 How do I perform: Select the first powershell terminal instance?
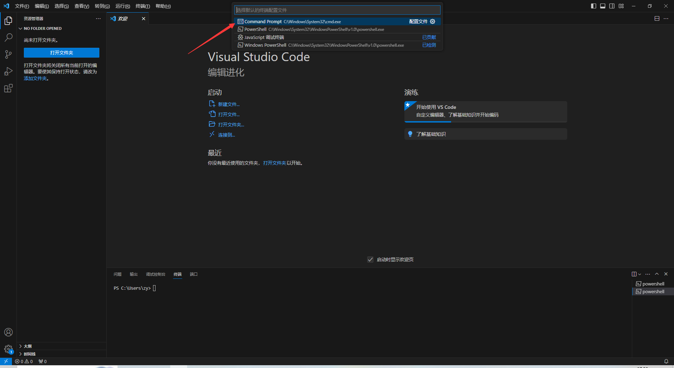653,284
